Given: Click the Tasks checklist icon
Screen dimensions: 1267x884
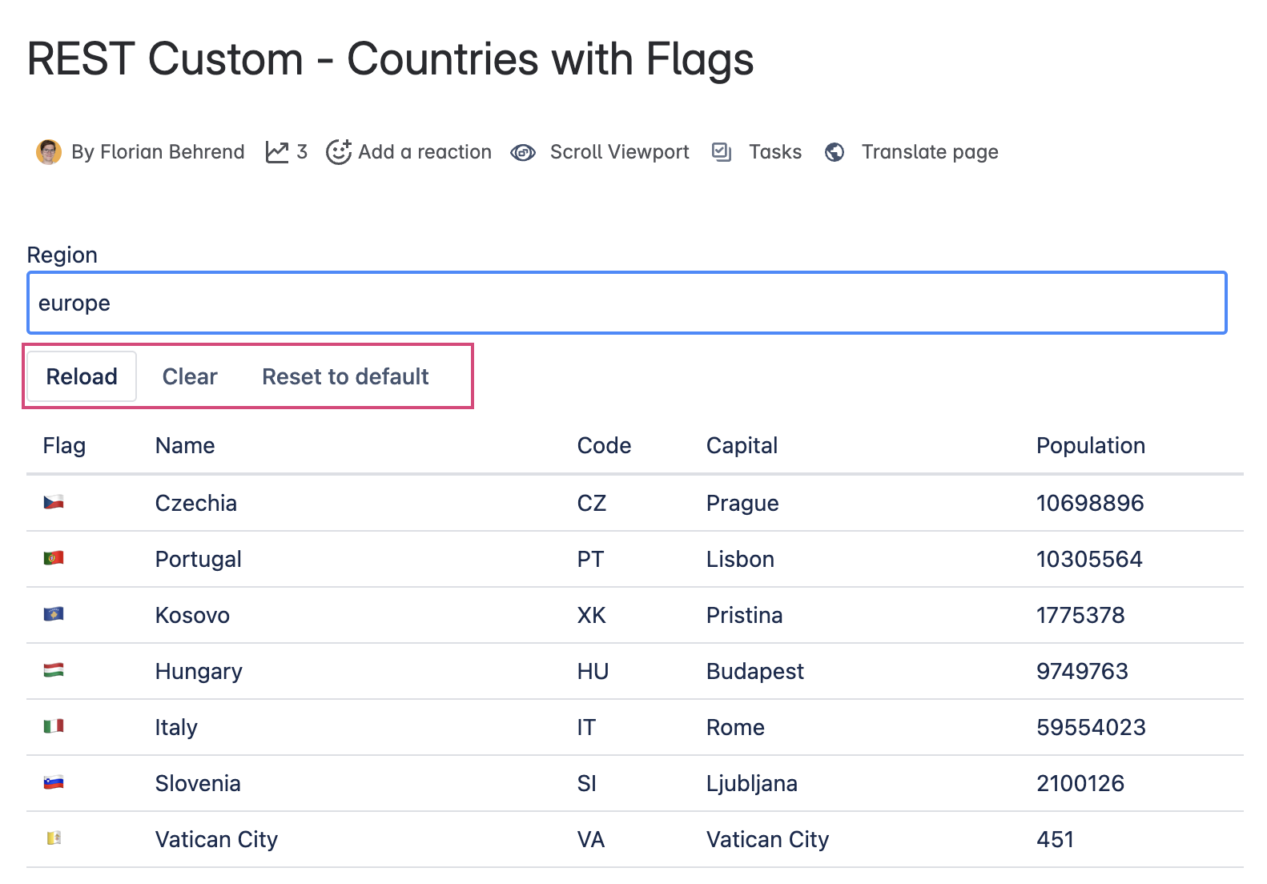Looking at the screenshot, I should (x=722, y=151).
